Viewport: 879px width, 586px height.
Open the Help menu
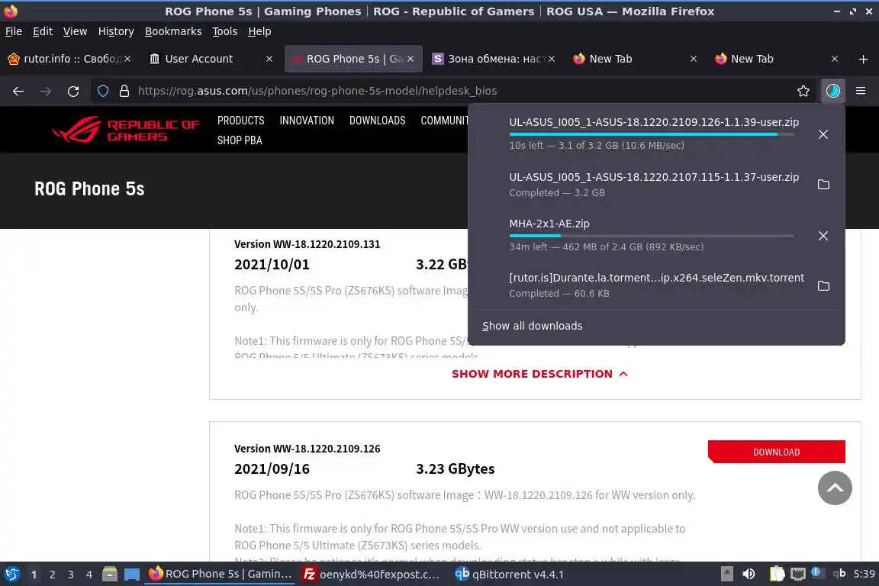pos(259,31)
